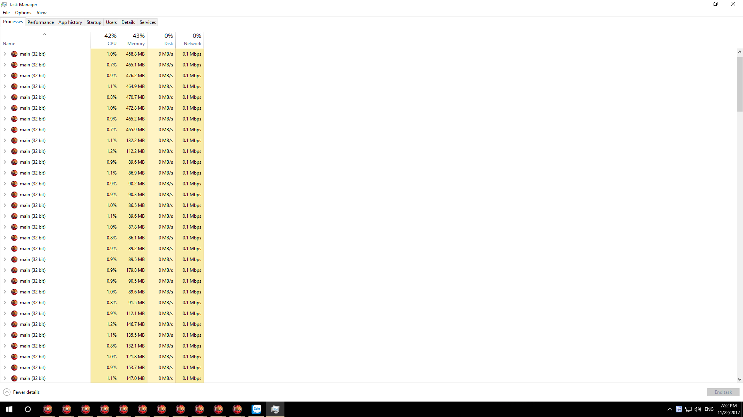Sort processes by CPU column
The height and width of the screenshot is (417, 743).
(x=105, y=39)
